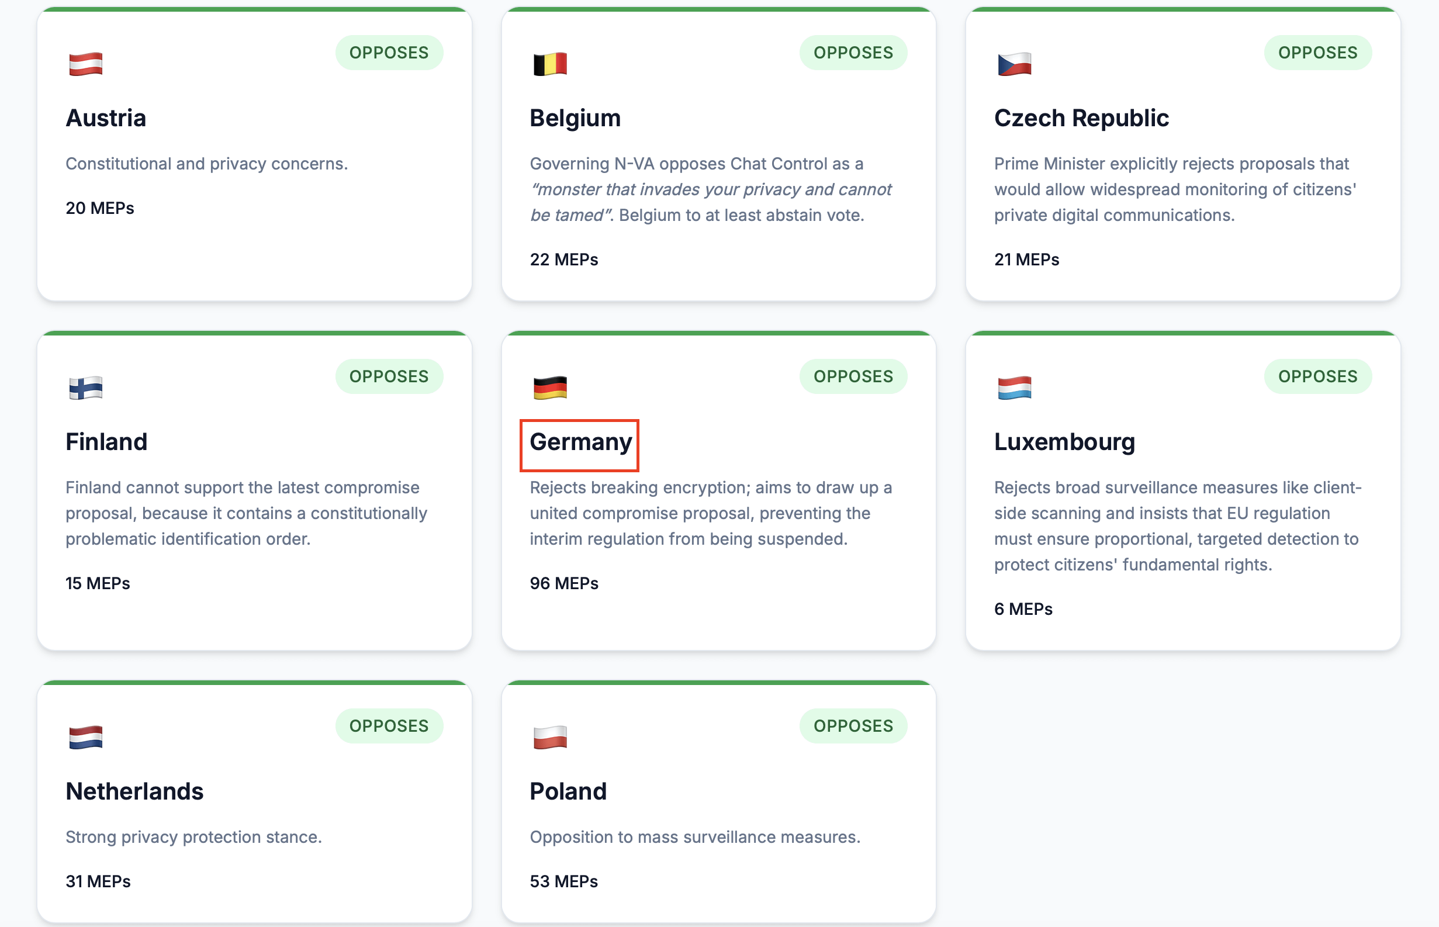Click the OPPOSES badge on Germany card

(x=853, y=376)
